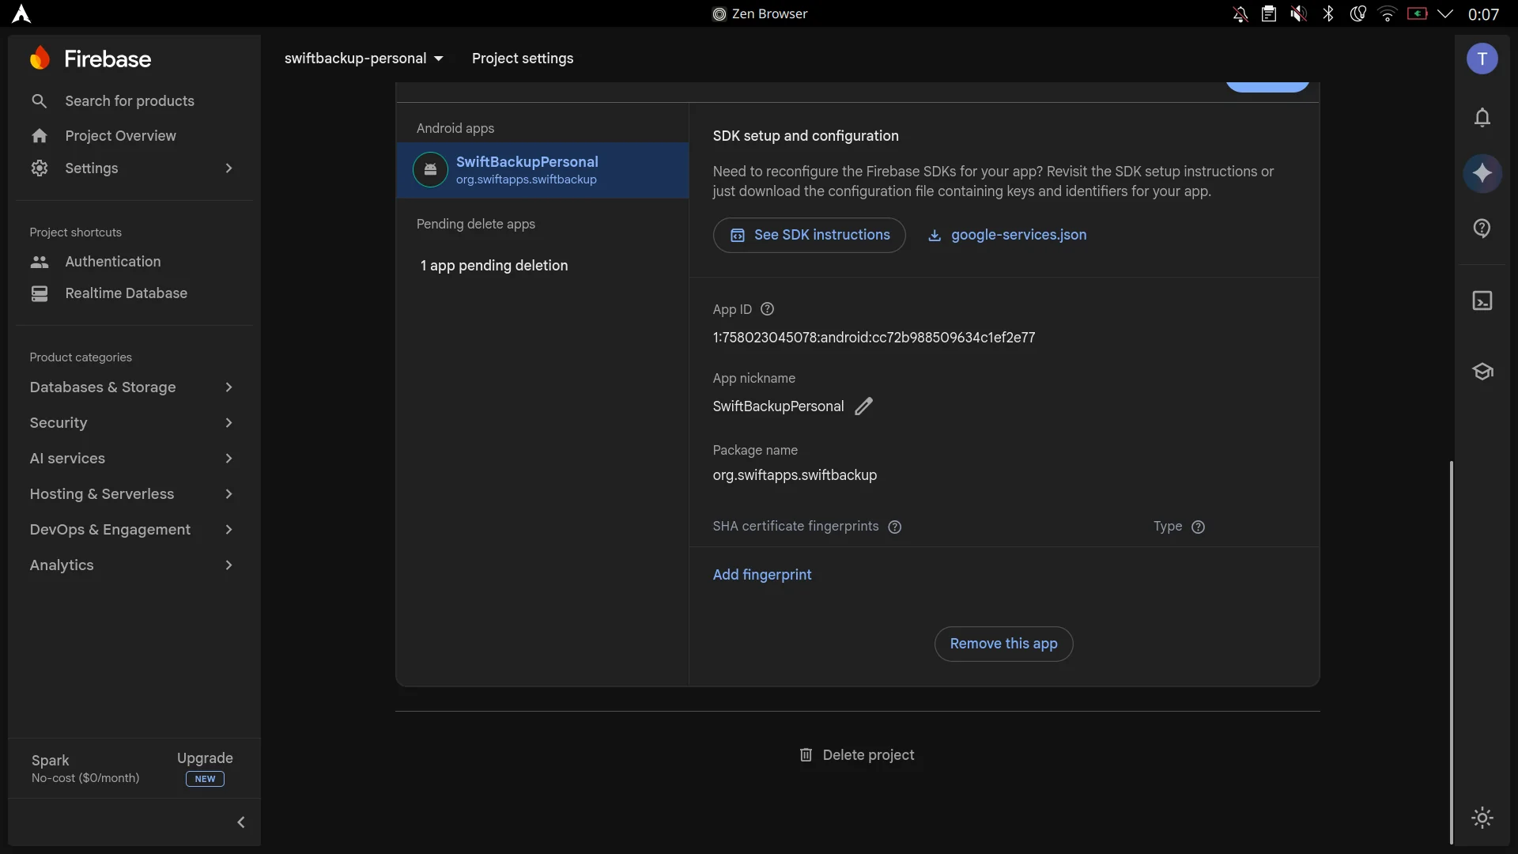Expand the Settings submenu arrow
Viewport: 1518px width, 854px height.
pos(228,168)
